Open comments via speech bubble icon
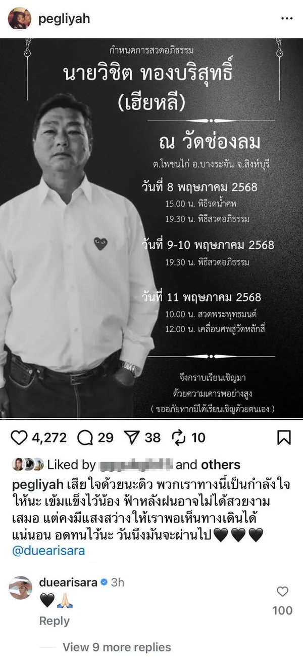The image size is (303, 658). point(85,437)
